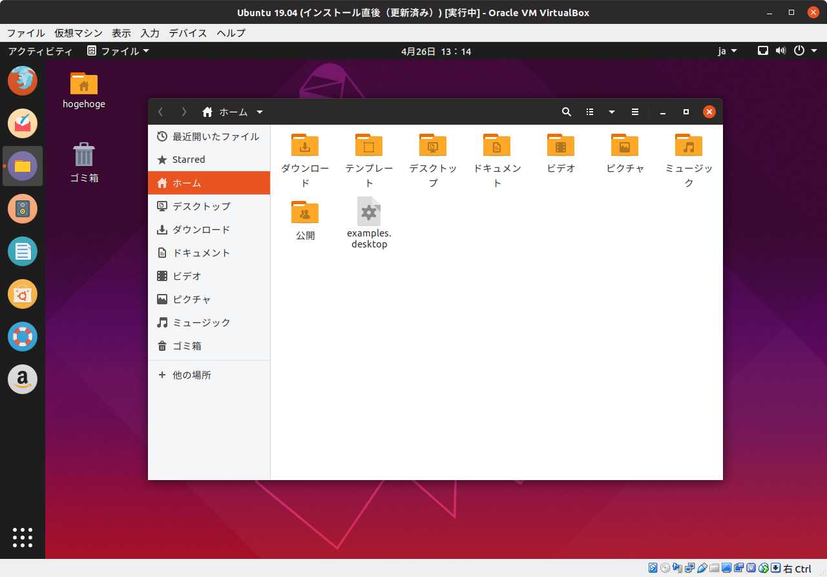Launch Thunderbird mail from the dock
This screenshot has height=577, width=827.
[x=23, y=123]
